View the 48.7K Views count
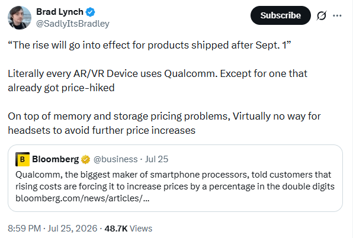Screen dimensions: 353x238 (129, 229)
